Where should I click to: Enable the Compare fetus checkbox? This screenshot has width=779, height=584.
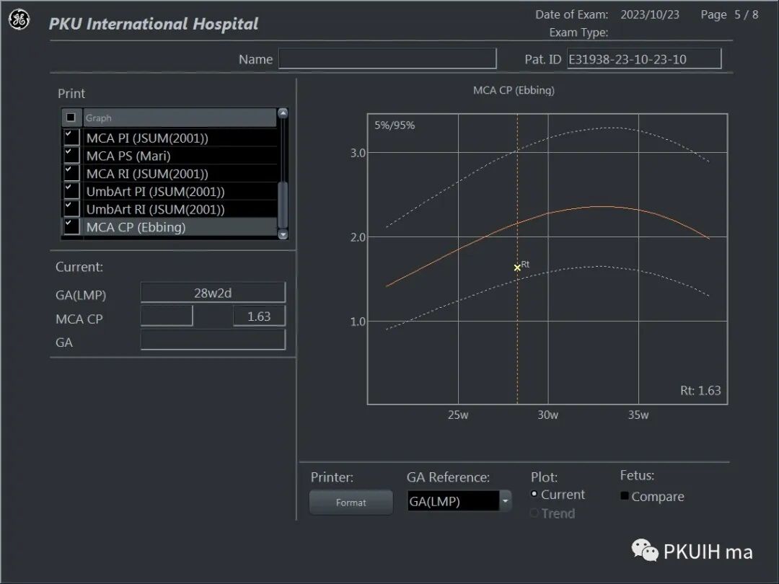tap(625, 495)
